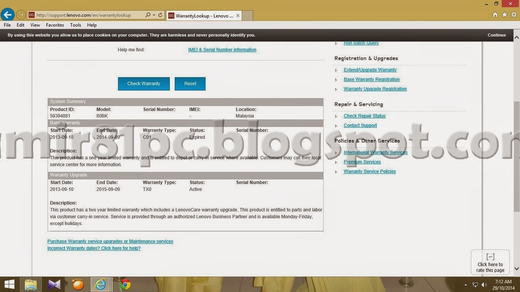Open Check Repair Status link
The width and height of the screenshot is (520, 292).
pos(365,116)
